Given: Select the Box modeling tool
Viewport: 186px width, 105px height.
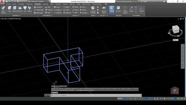Looking at the screenshot, I should coord(10,9).
